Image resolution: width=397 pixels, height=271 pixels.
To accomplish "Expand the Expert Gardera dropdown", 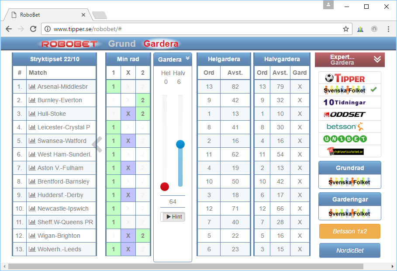I will click(377, 59).
